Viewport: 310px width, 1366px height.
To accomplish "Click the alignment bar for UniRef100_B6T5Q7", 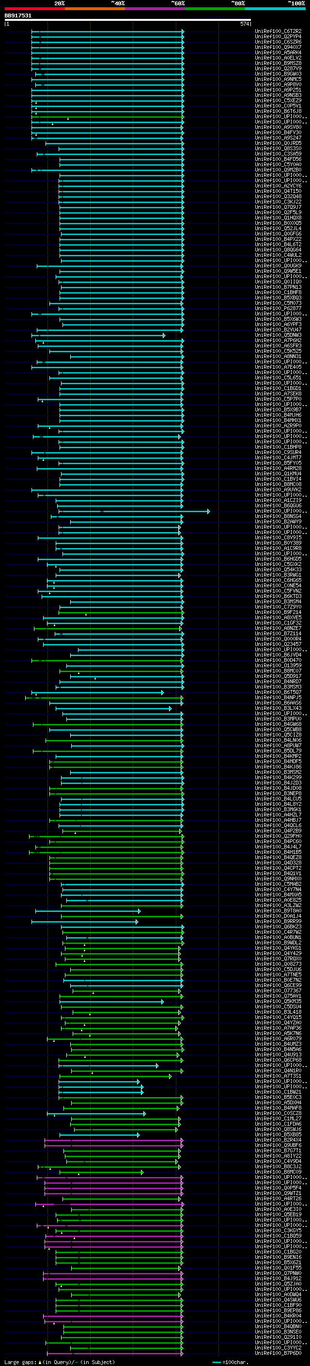I will [x=97, y=692].
